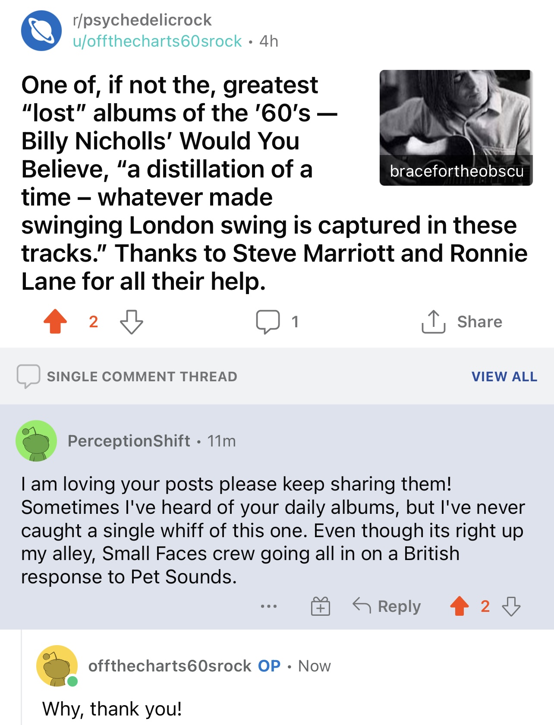Open PerceptionShift's avatar

[36, 441]
